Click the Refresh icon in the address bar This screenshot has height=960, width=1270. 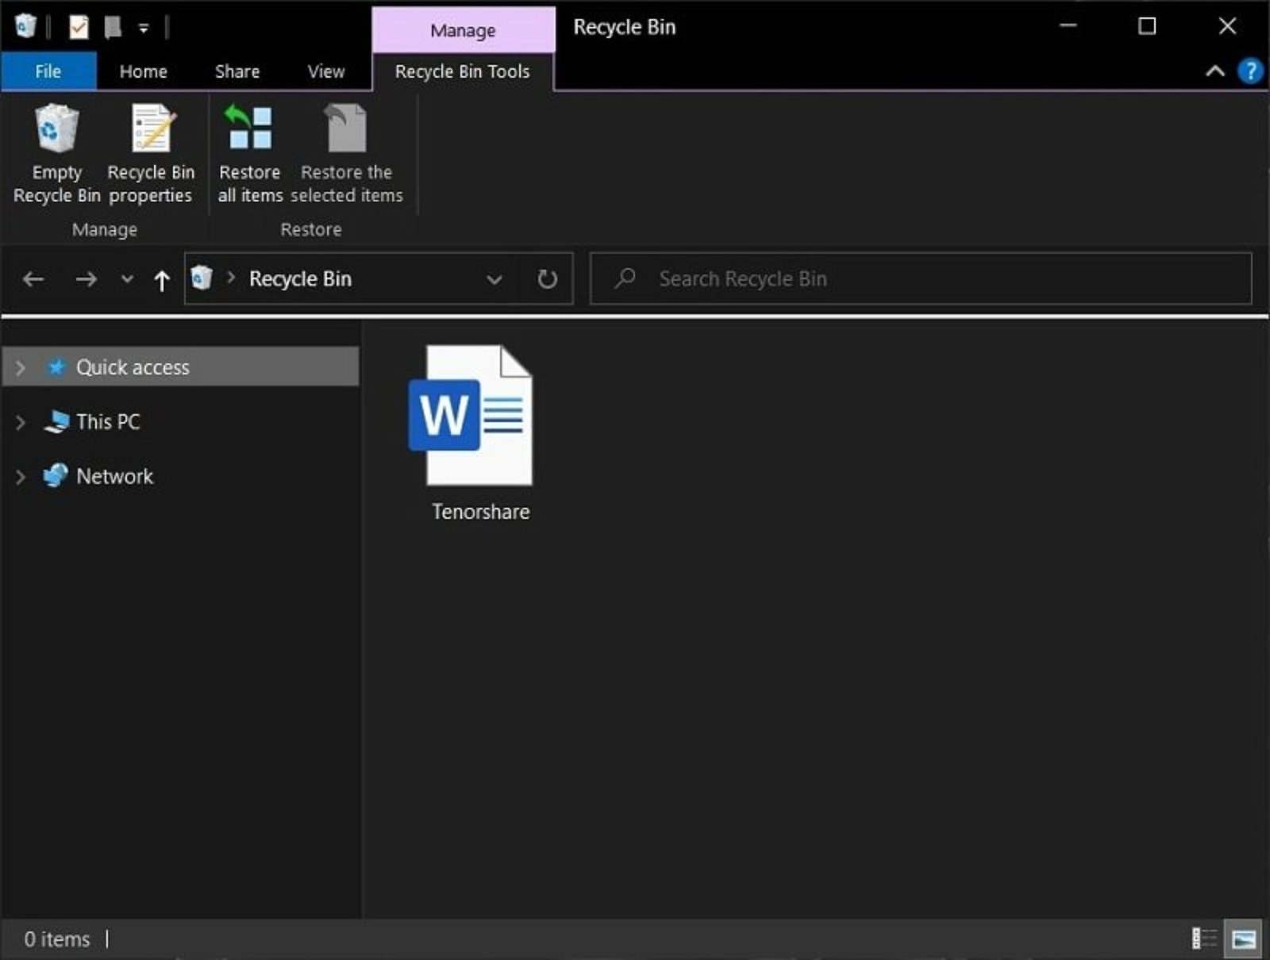(x=547, y=278)
